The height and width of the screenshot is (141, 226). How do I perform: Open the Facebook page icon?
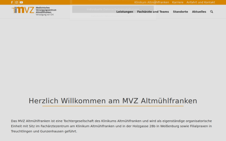[12, 2]
